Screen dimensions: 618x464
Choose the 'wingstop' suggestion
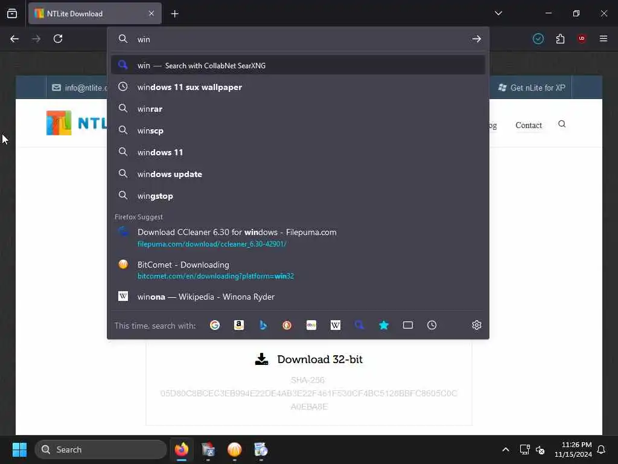pyautogui.click(x=298, y=196)
